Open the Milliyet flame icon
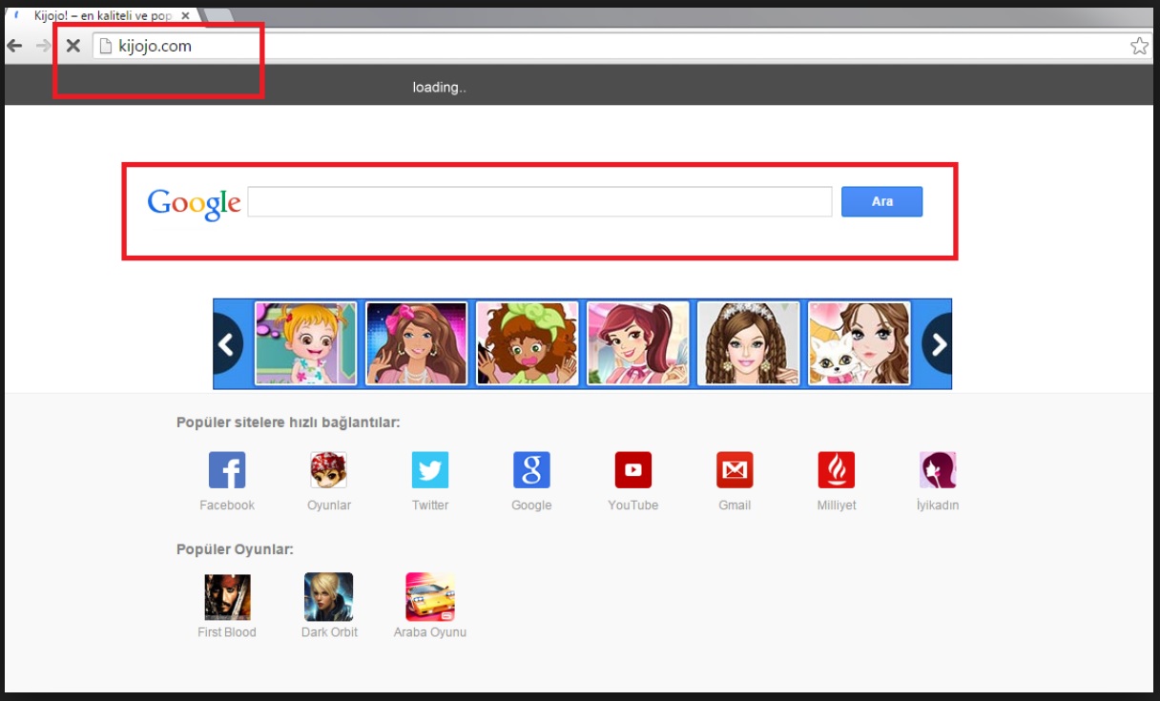 [x=837, y=469]
